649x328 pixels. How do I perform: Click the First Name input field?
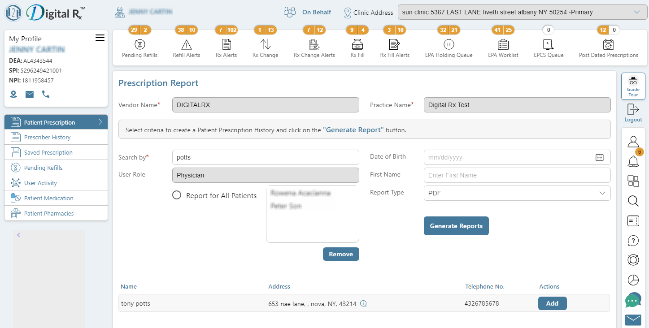click(517, 175)
